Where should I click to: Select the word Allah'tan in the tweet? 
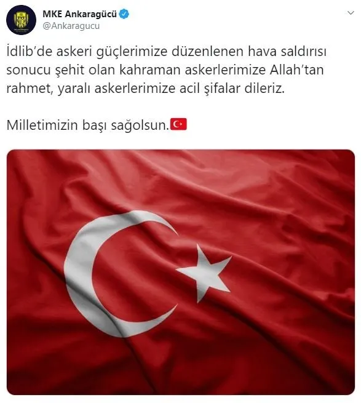pos(296,70)
